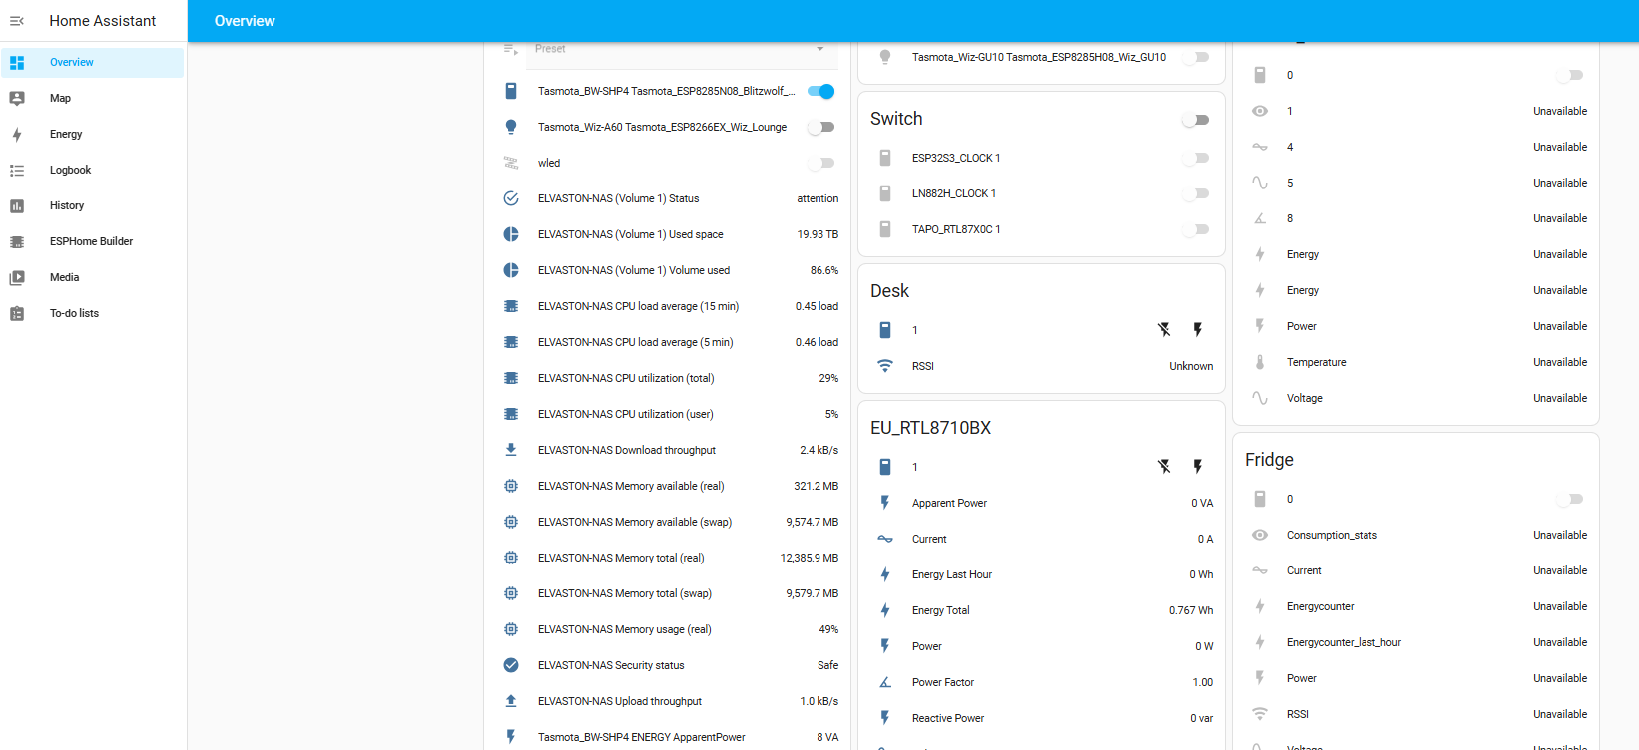Click the Energy lightning bolt sidebar icon

coord(17,134)
